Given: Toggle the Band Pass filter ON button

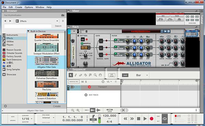Looking at the screenshot, I should pyautogui.click(x=115, y=46).
